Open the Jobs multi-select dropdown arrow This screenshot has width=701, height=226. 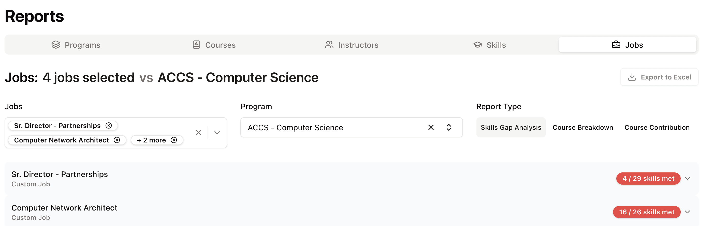click(217, 133)
